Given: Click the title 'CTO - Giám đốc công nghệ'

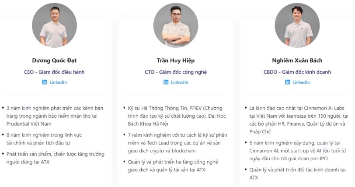Looking at the screenshot, I should [x=176, y=72].
